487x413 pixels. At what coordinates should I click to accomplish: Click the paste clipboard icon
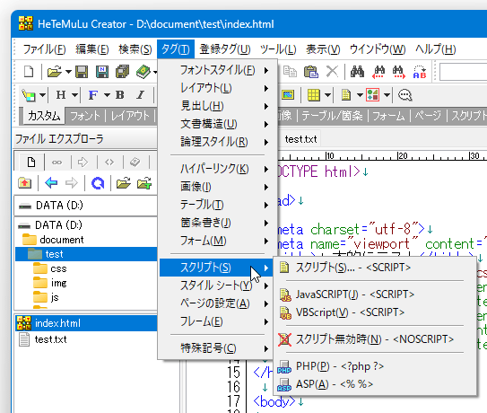(x=311, y=72)
